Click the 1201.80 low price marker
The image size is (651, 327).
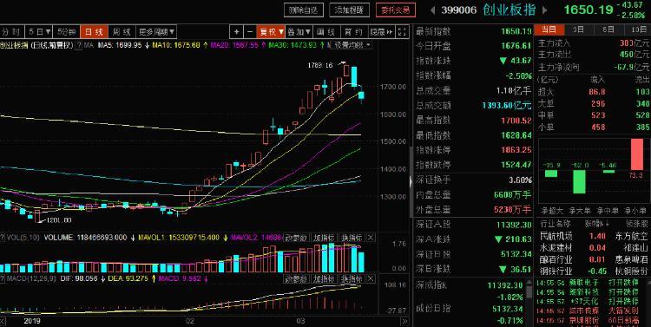pyautogui.click(x=58, y=220)
